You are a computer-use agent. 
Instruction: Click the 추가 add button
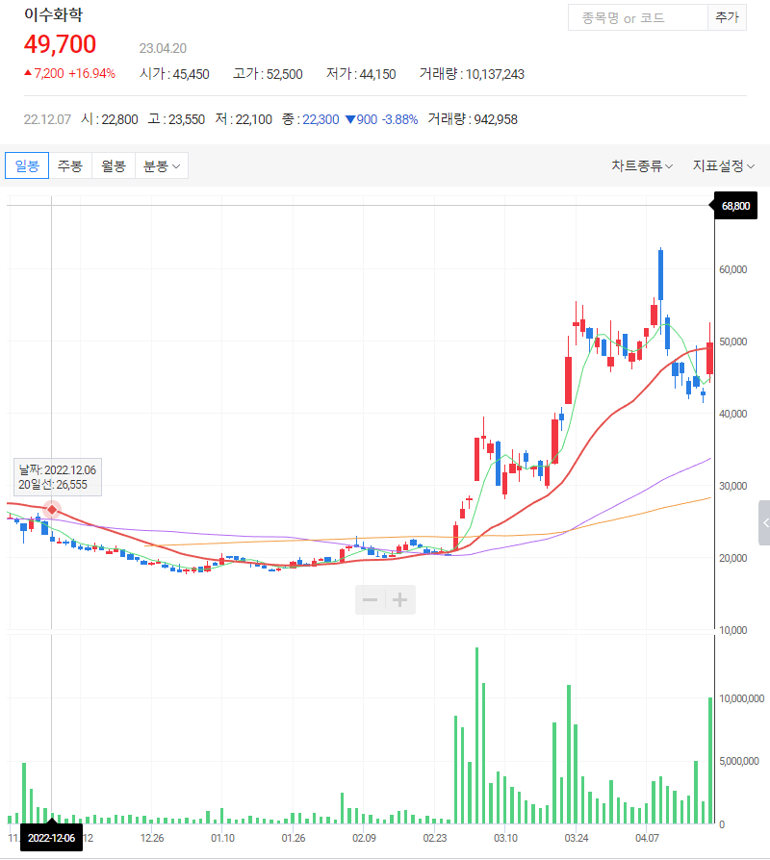click(727, 17)
